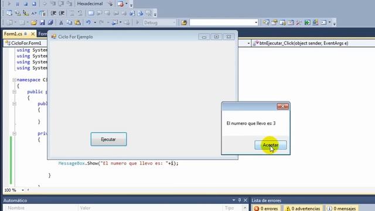The image size is (375, 211).
Task: Click into the search combo text field
Action: [x=222, y=22]
